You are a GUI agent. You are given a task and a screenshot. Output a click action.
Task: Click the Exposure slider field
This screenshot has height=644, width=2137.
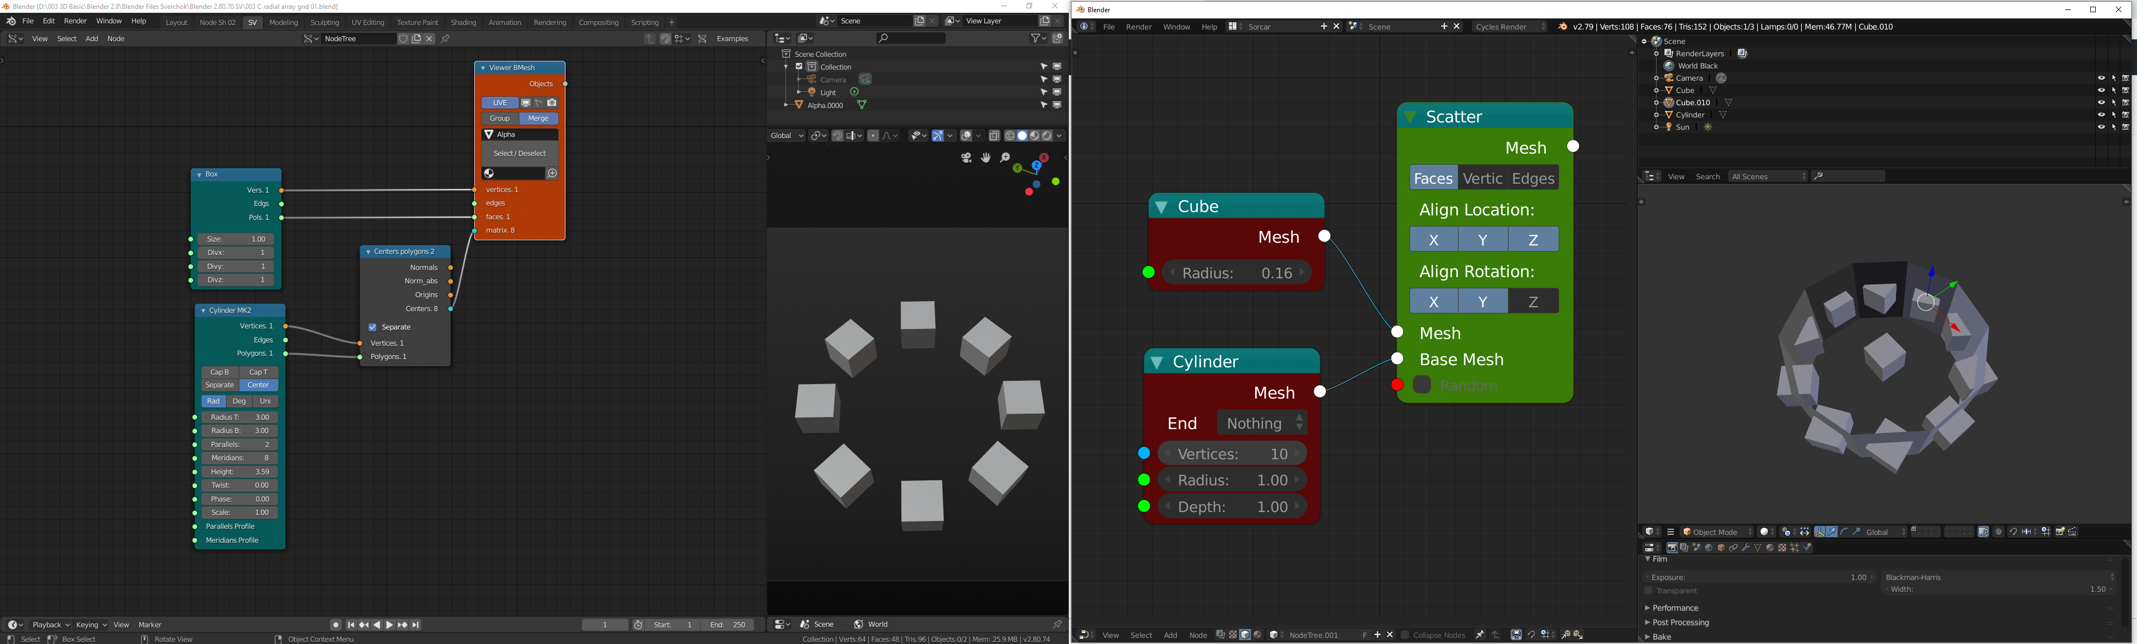pos(1758,578)
